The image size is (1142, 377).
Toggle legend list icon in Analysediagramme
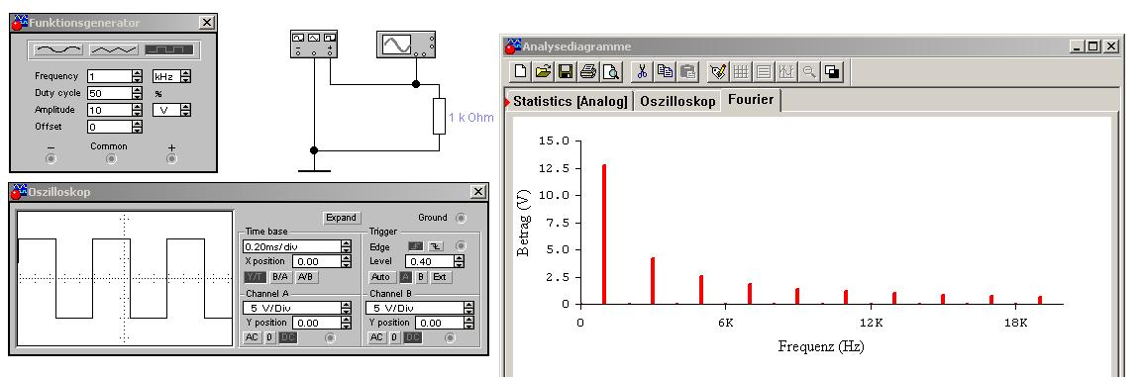tap(764, 71)
